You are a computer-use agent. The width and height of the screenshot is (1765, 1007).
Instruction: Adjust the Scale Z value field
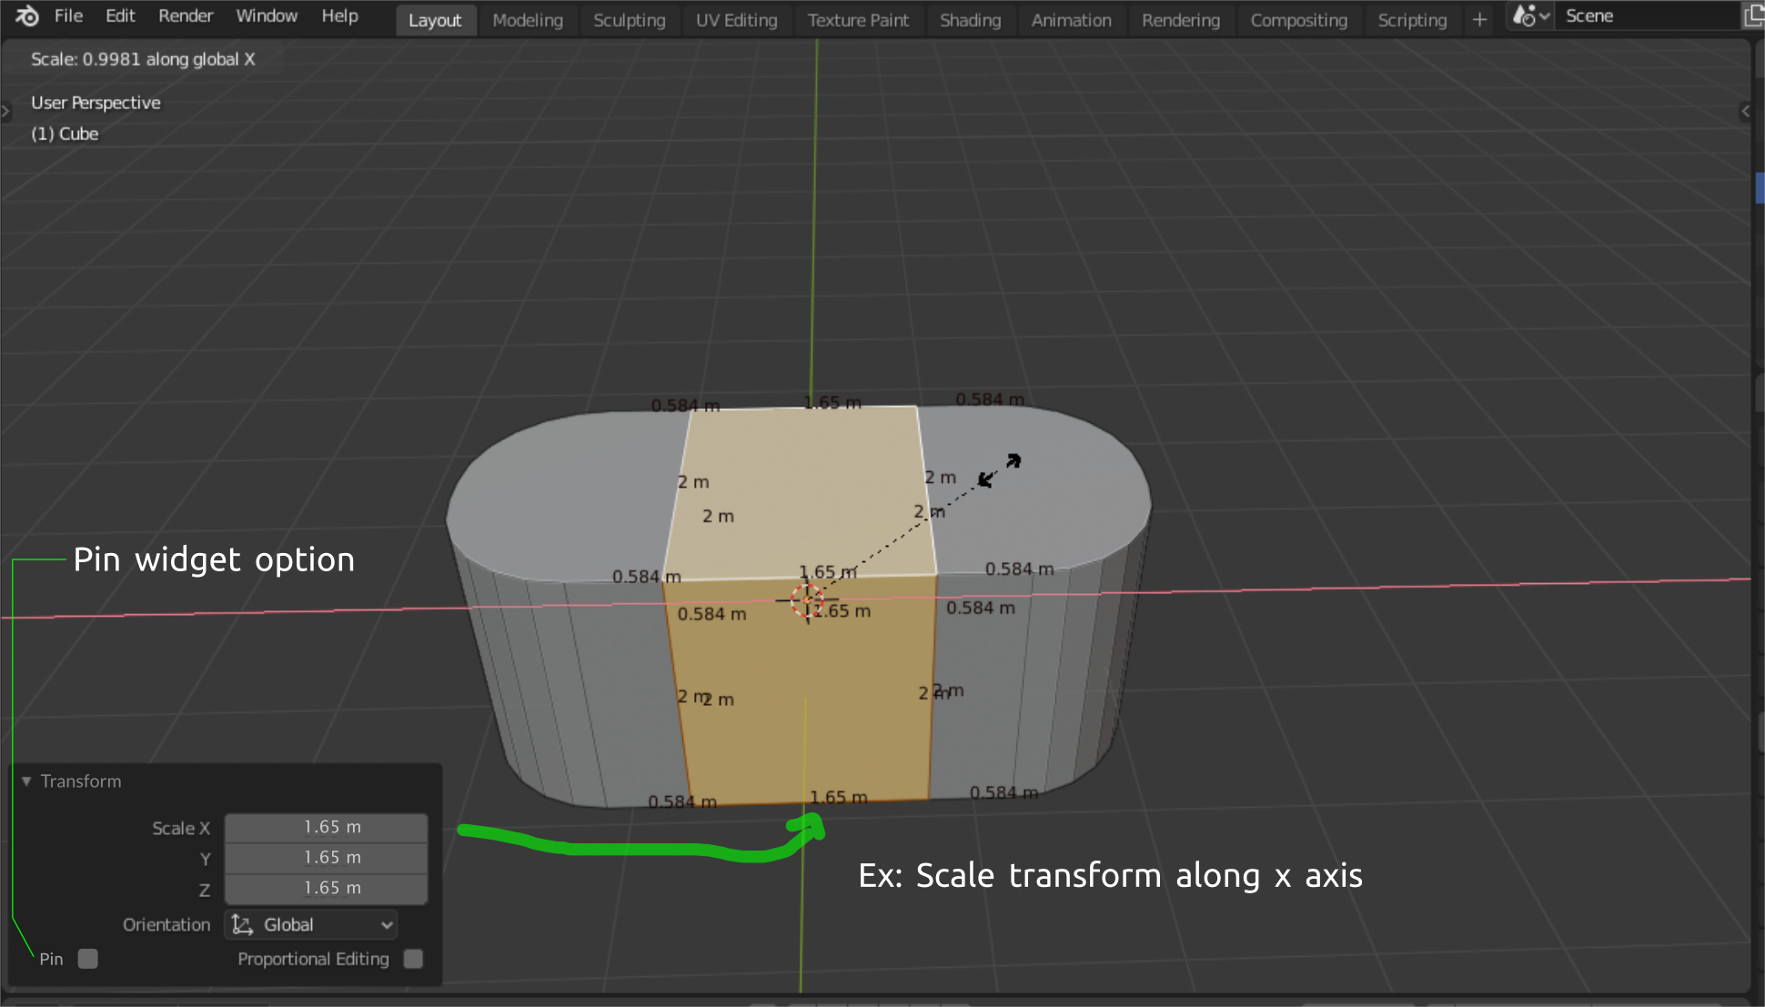326,889
